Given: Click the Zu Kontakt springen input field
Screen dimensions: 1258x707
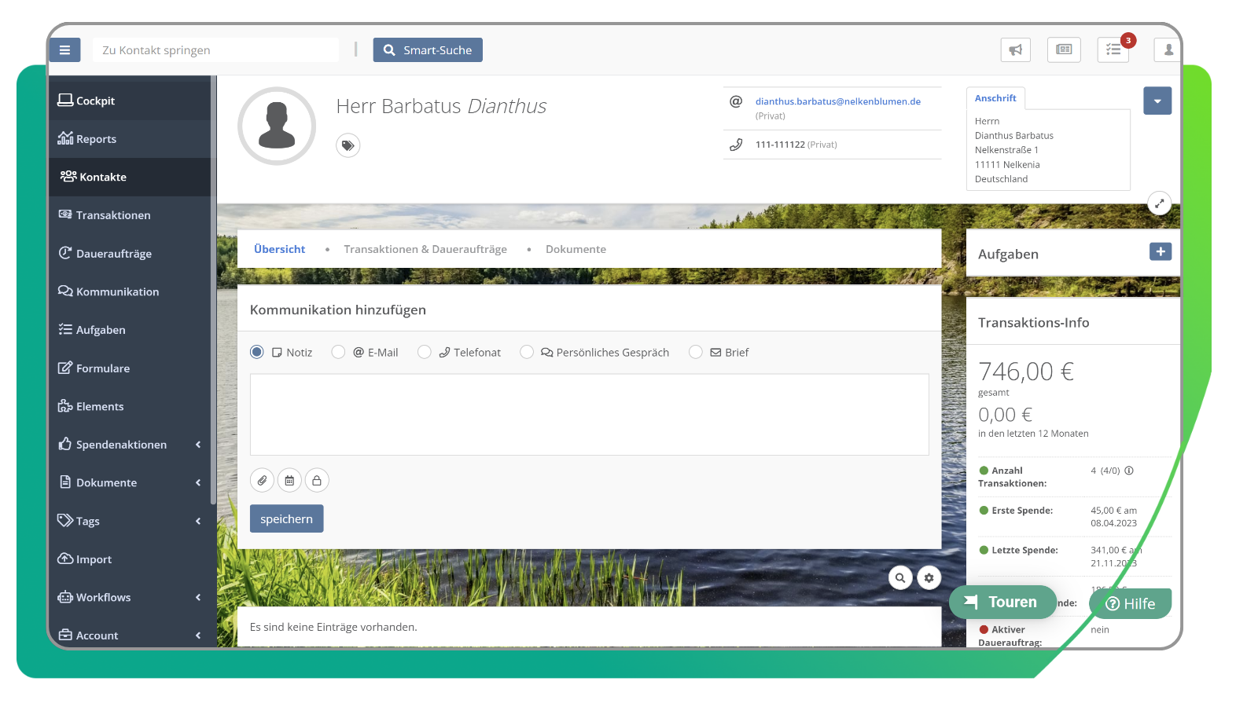Looking at the screenshot, I should tap(215, 49).
